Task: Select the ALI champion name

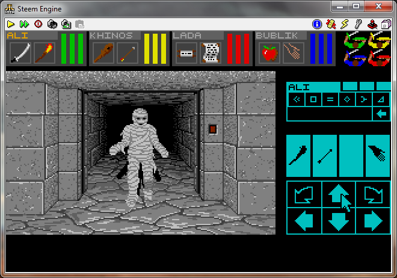Action: tap(17, 36)
